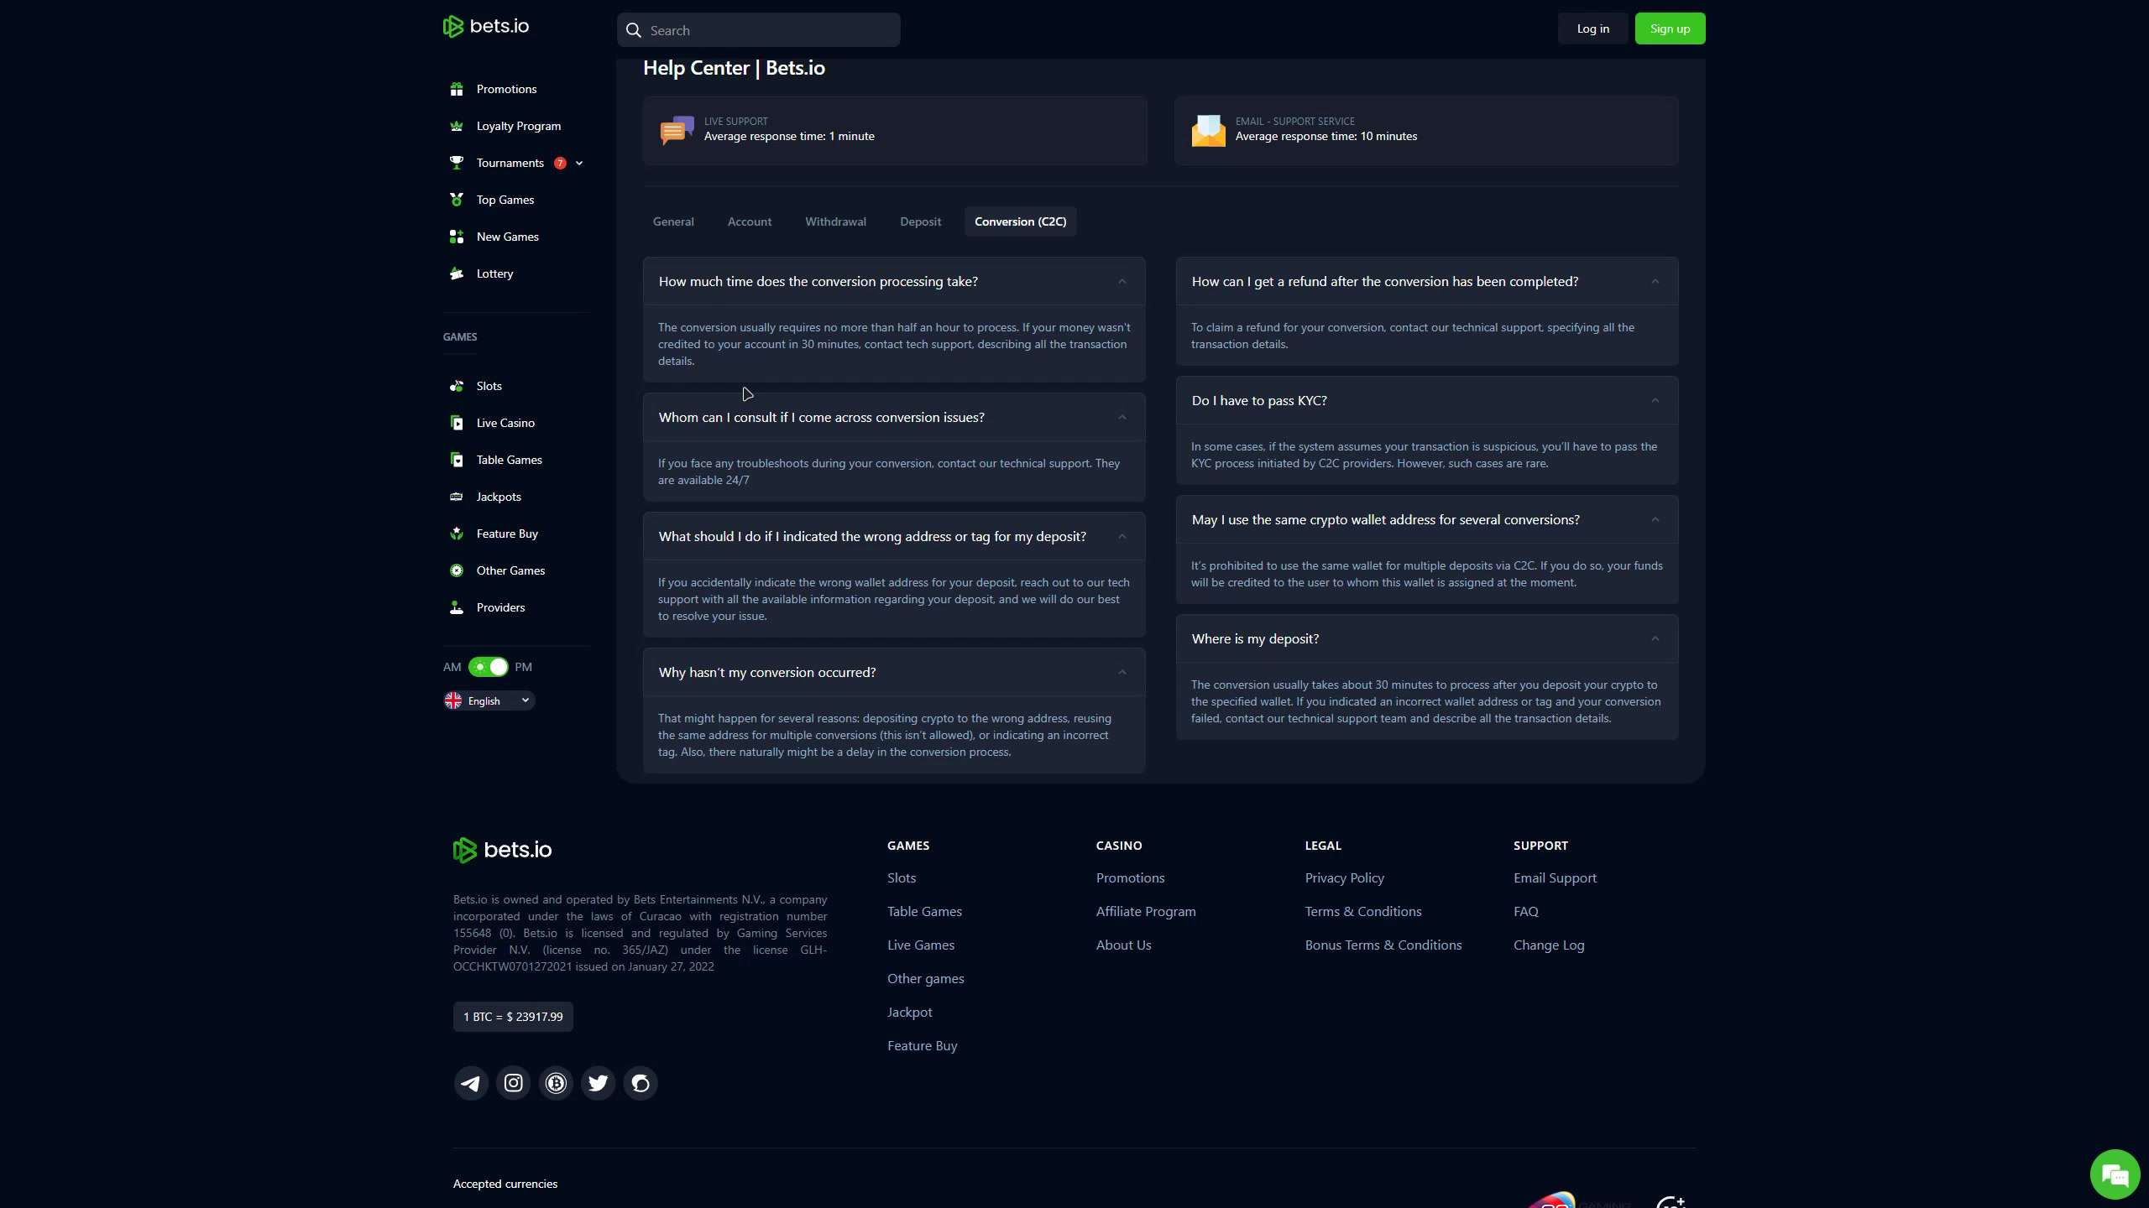Click the Feature Buy icon
The width and height of the screenshot is (2149, 1208).
point(457,534)
